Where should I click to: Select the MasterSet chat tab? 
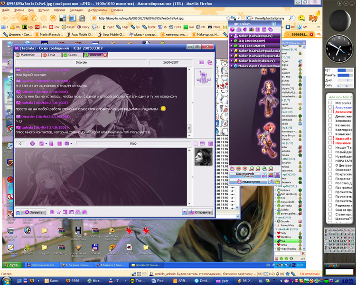[x=28, y=55]
